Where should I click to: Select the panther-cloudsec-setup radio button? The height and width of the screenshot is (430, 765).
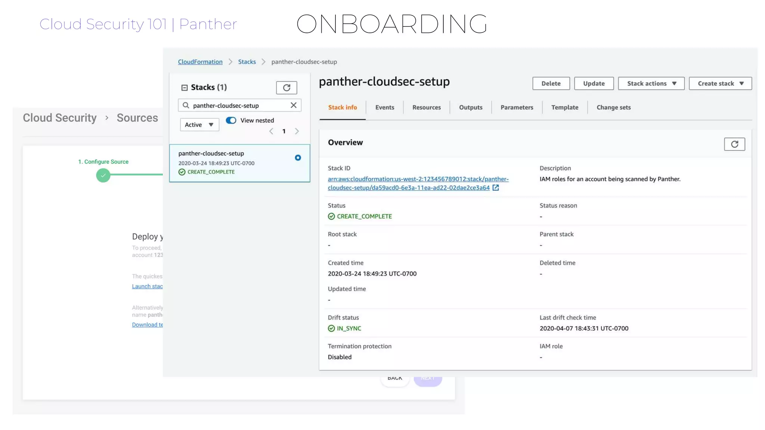coord(298,158)
